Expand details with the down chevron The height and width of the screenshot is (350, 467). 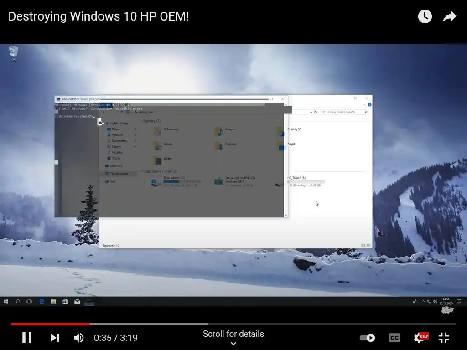tap(233, 344)
